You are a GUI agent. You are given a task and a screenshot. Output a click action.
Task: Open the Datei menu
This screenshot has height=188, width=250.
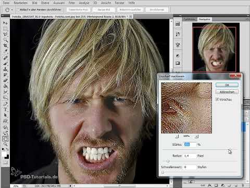(x=6, y=3)
